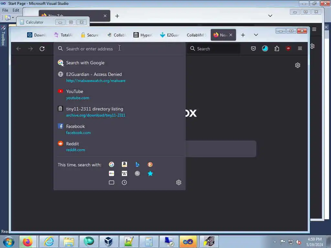Switch to the CollabVM tab
This screenshot has height=248, width=331.
point(196,35)
